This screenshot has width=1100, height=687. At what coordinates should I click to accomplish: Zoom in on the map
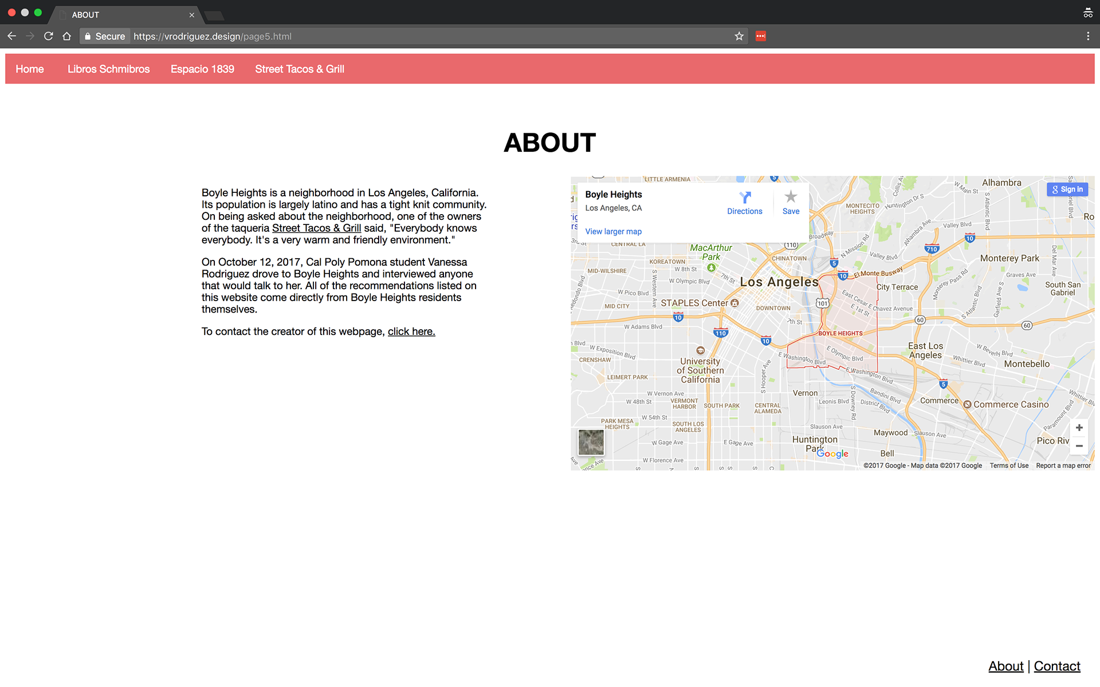pos(1079,428)
